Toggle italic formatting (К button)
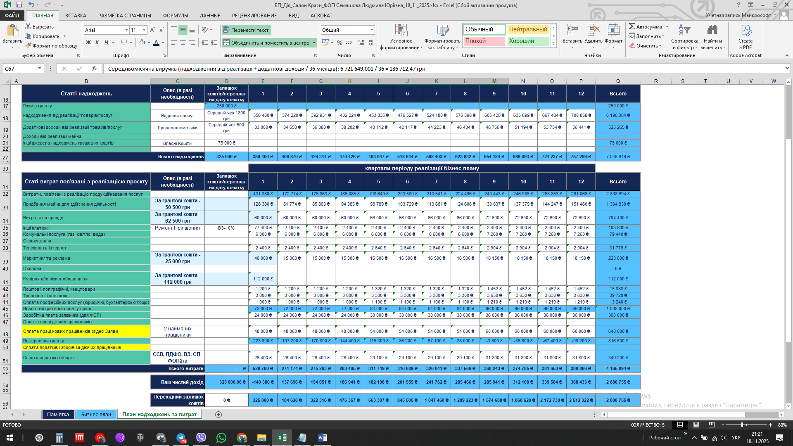The width and height of the screenshot is (793, 446). coord(97,43)
